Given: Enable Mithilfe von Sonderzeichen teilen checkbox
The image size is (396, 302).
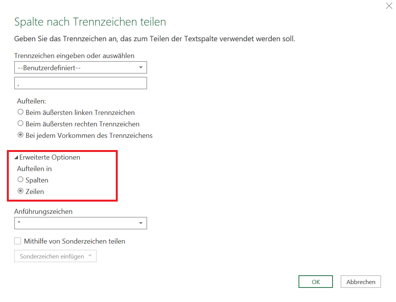Looking at the screenshot, I should click(x=18, y=241).
